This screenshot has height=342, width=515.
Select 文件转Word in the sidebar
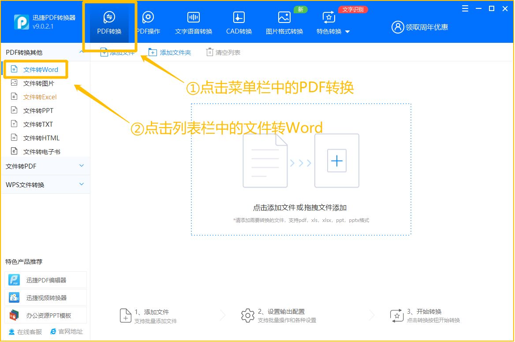coord(41,70)
